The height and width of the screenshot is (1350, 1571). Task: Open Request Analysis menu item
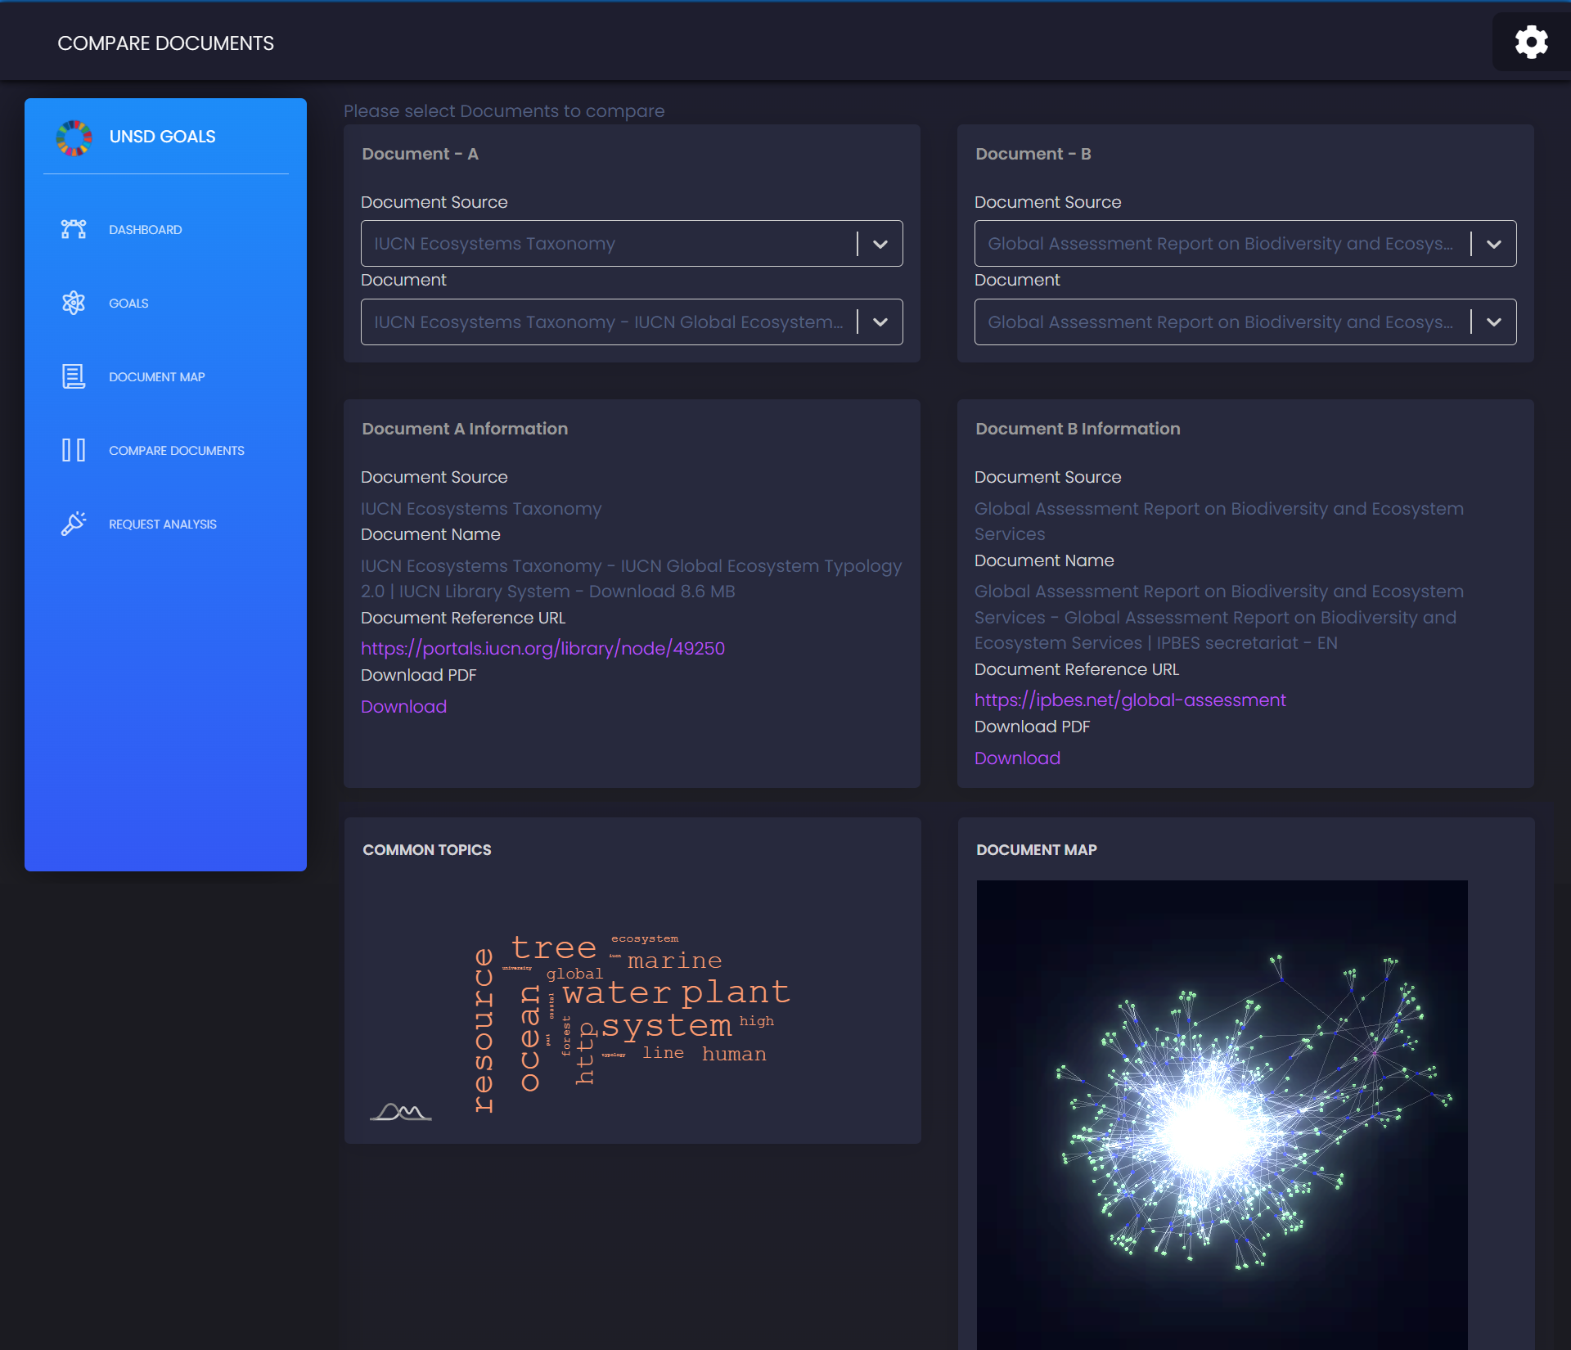pos(163,524)
